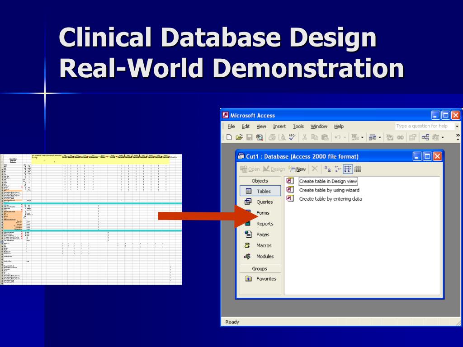Open the Window menu

[319, 127]
